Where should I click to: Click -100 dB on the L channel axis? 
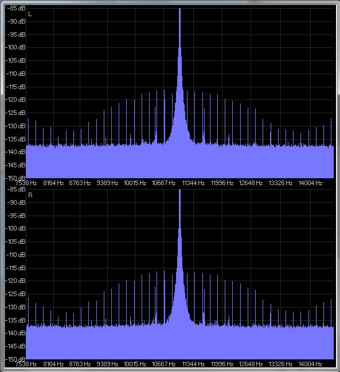[x=15, y=47]
